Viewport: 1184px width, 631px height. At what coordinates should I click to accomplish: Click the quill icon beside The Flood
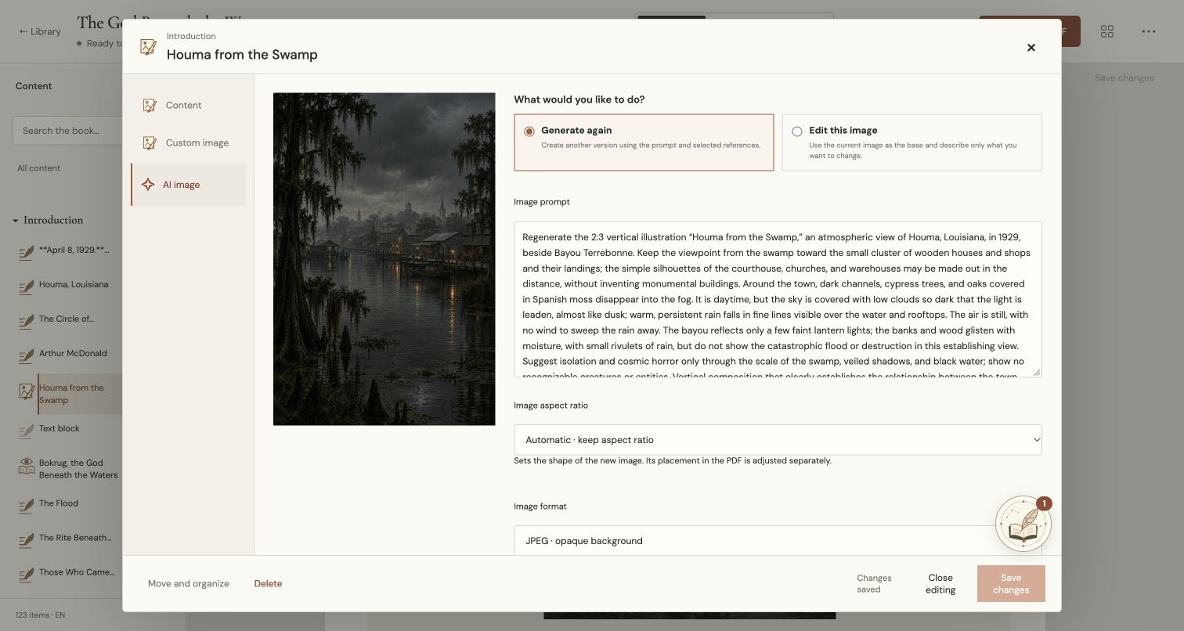point(26,505)
